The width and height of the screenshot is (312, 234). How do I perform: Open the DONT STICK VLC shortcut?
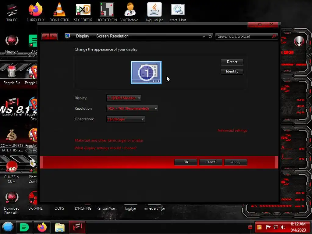click(x=59, y=12)
